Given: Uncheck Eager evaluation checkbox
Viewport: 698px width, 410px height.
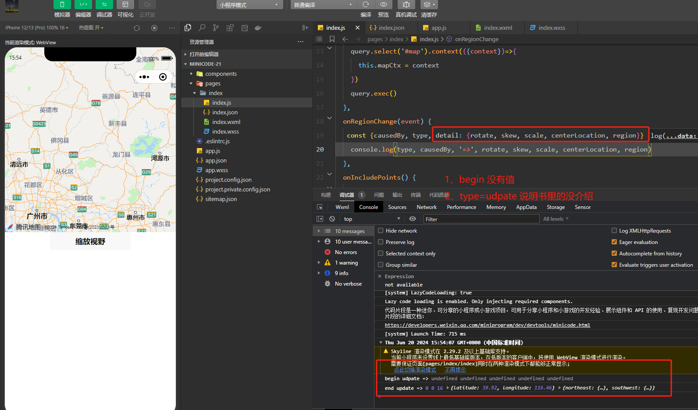Looking at the screenshot, I should (x=614, y=242).
